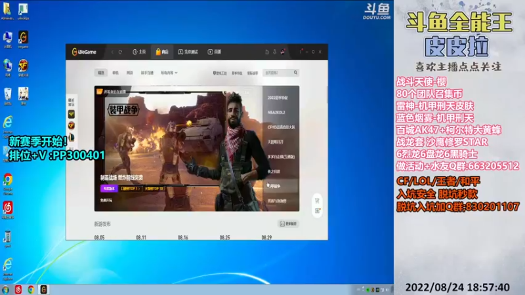Viewport: 525px width, 295px height.
Task: Open NetEase Cloud Music desktop shortcut
Action: pos(8,210)
